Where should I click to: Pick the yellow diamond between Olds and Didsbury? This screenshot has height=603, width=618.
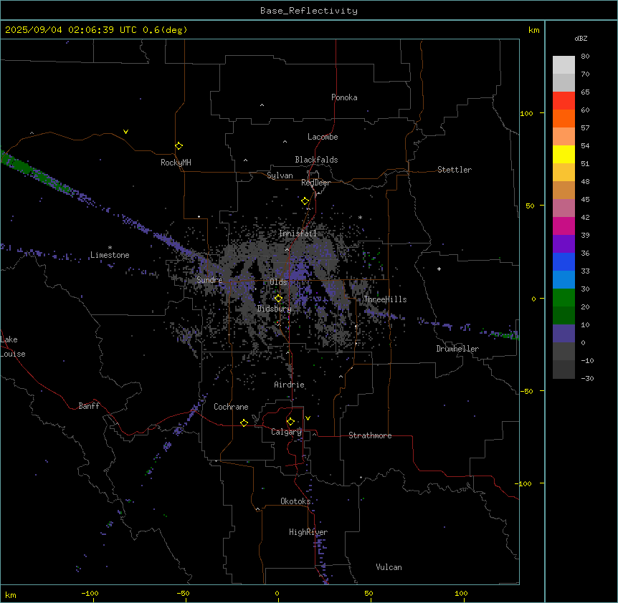[x=278, y=299]
